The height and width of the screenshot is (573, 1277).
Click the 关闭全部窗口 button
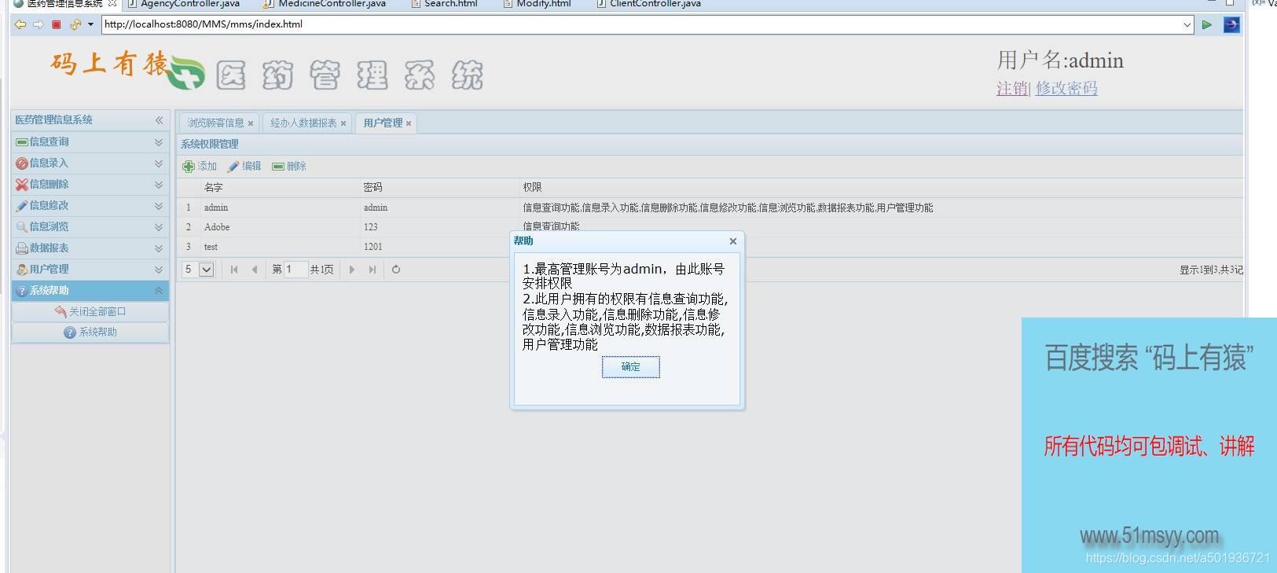click(90, 312)
